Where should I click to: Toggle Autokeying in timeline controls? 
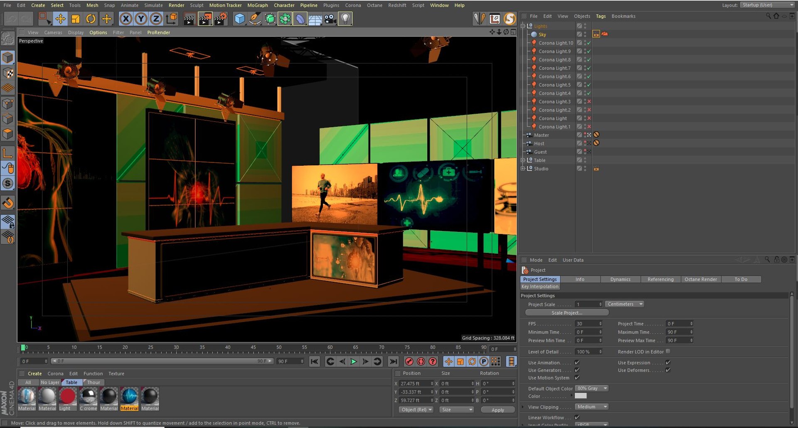click(x=421, y=362)
